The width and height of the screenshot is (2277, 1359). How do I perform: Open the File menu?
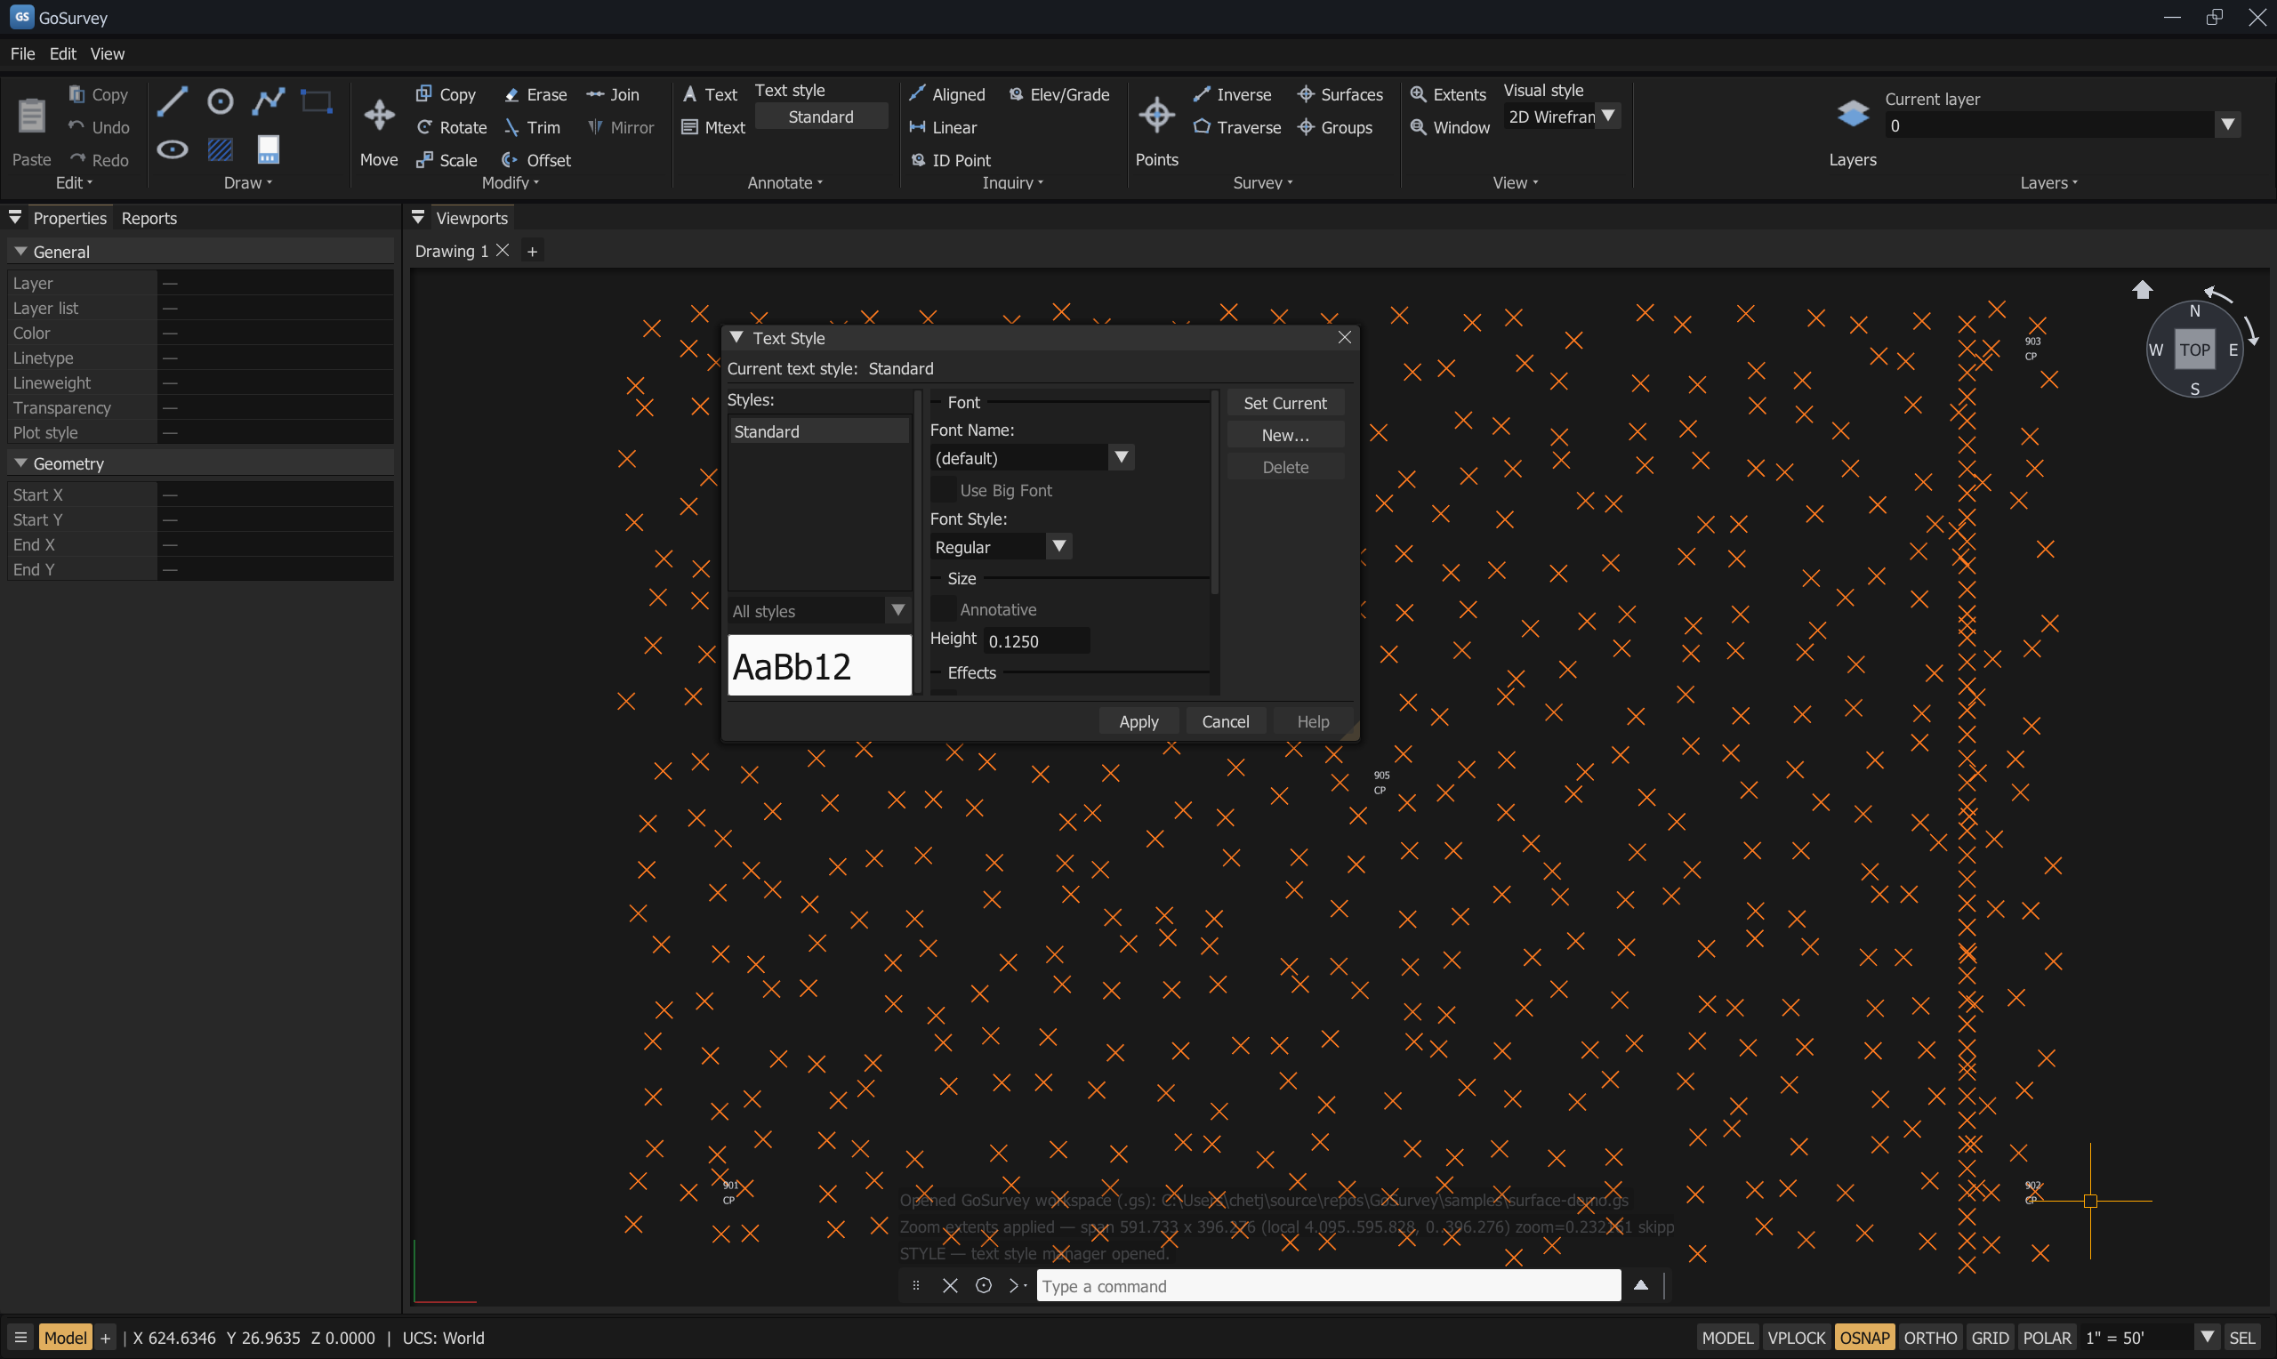coord(22,54)
